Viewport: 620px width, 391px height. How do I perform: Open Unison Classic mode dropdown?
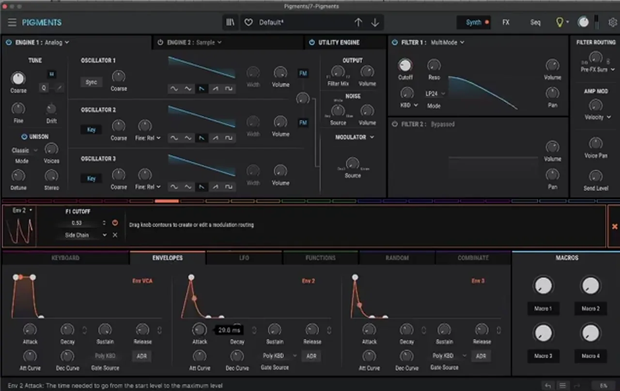[24, 150]
